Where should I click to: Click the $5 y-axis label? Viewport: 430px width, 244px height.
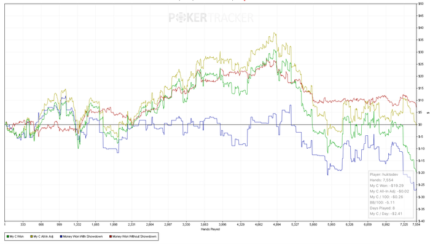coord(420,112)
